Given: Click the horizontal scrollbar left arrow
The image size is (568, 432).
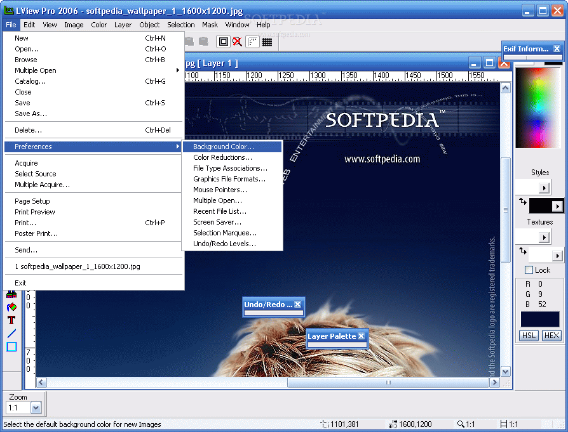Looking at the screenshot, I should (41, 383).
